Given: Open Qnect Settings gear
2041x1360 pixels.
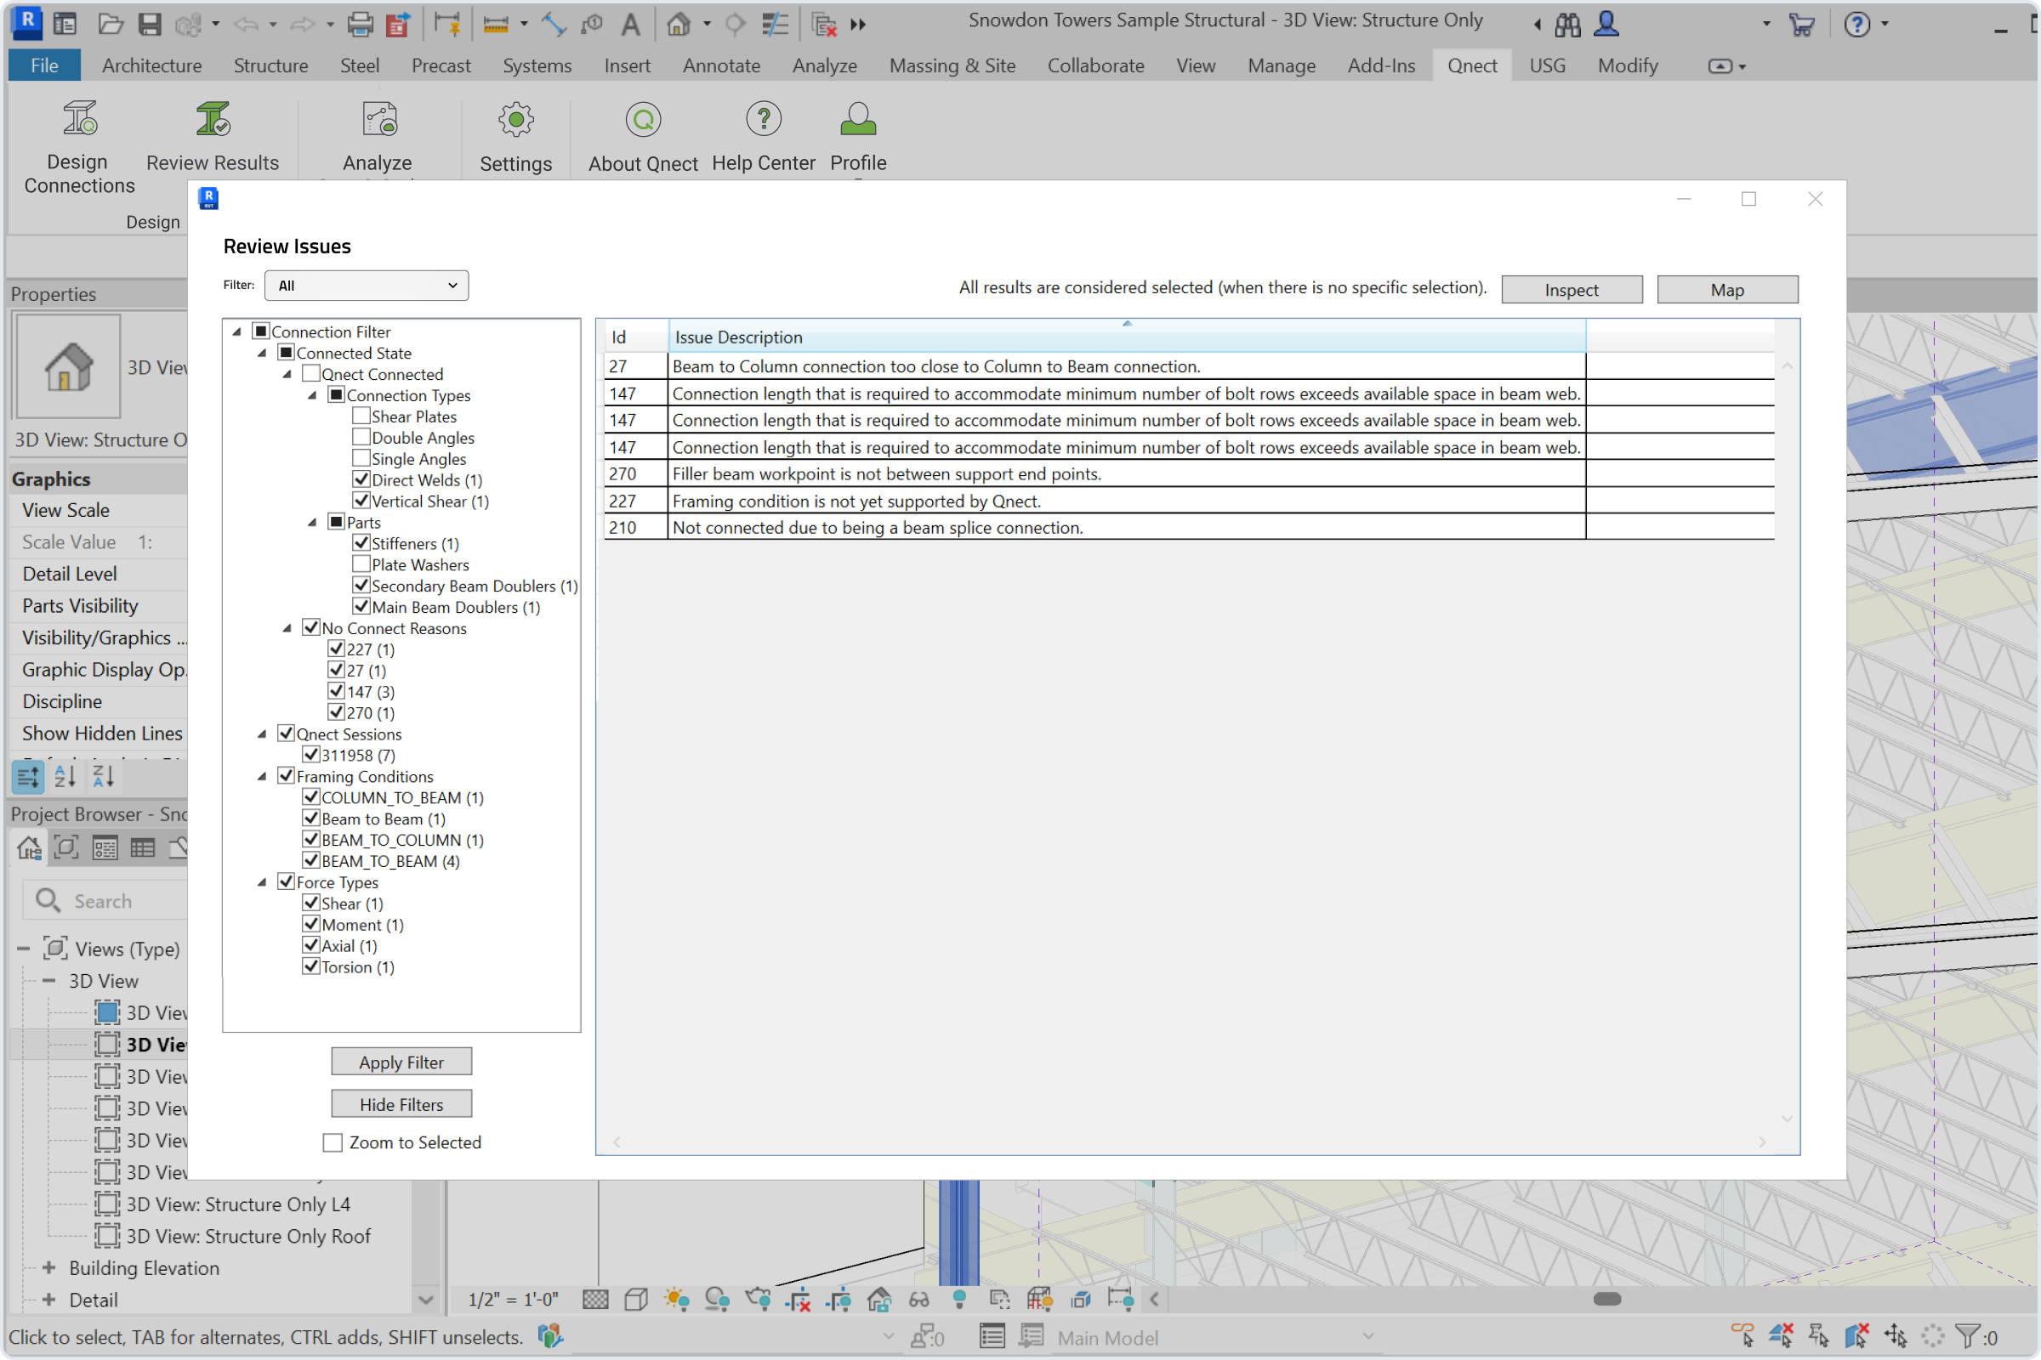Looking at the screenshot, I should (515, 119).
